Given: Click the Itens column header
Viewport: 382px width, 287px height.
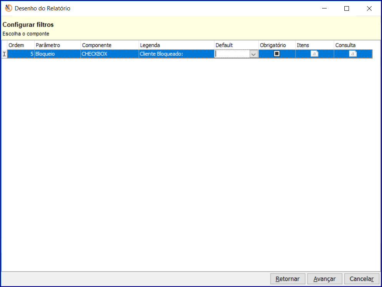Looking at the screenshot, I should 314,45.
